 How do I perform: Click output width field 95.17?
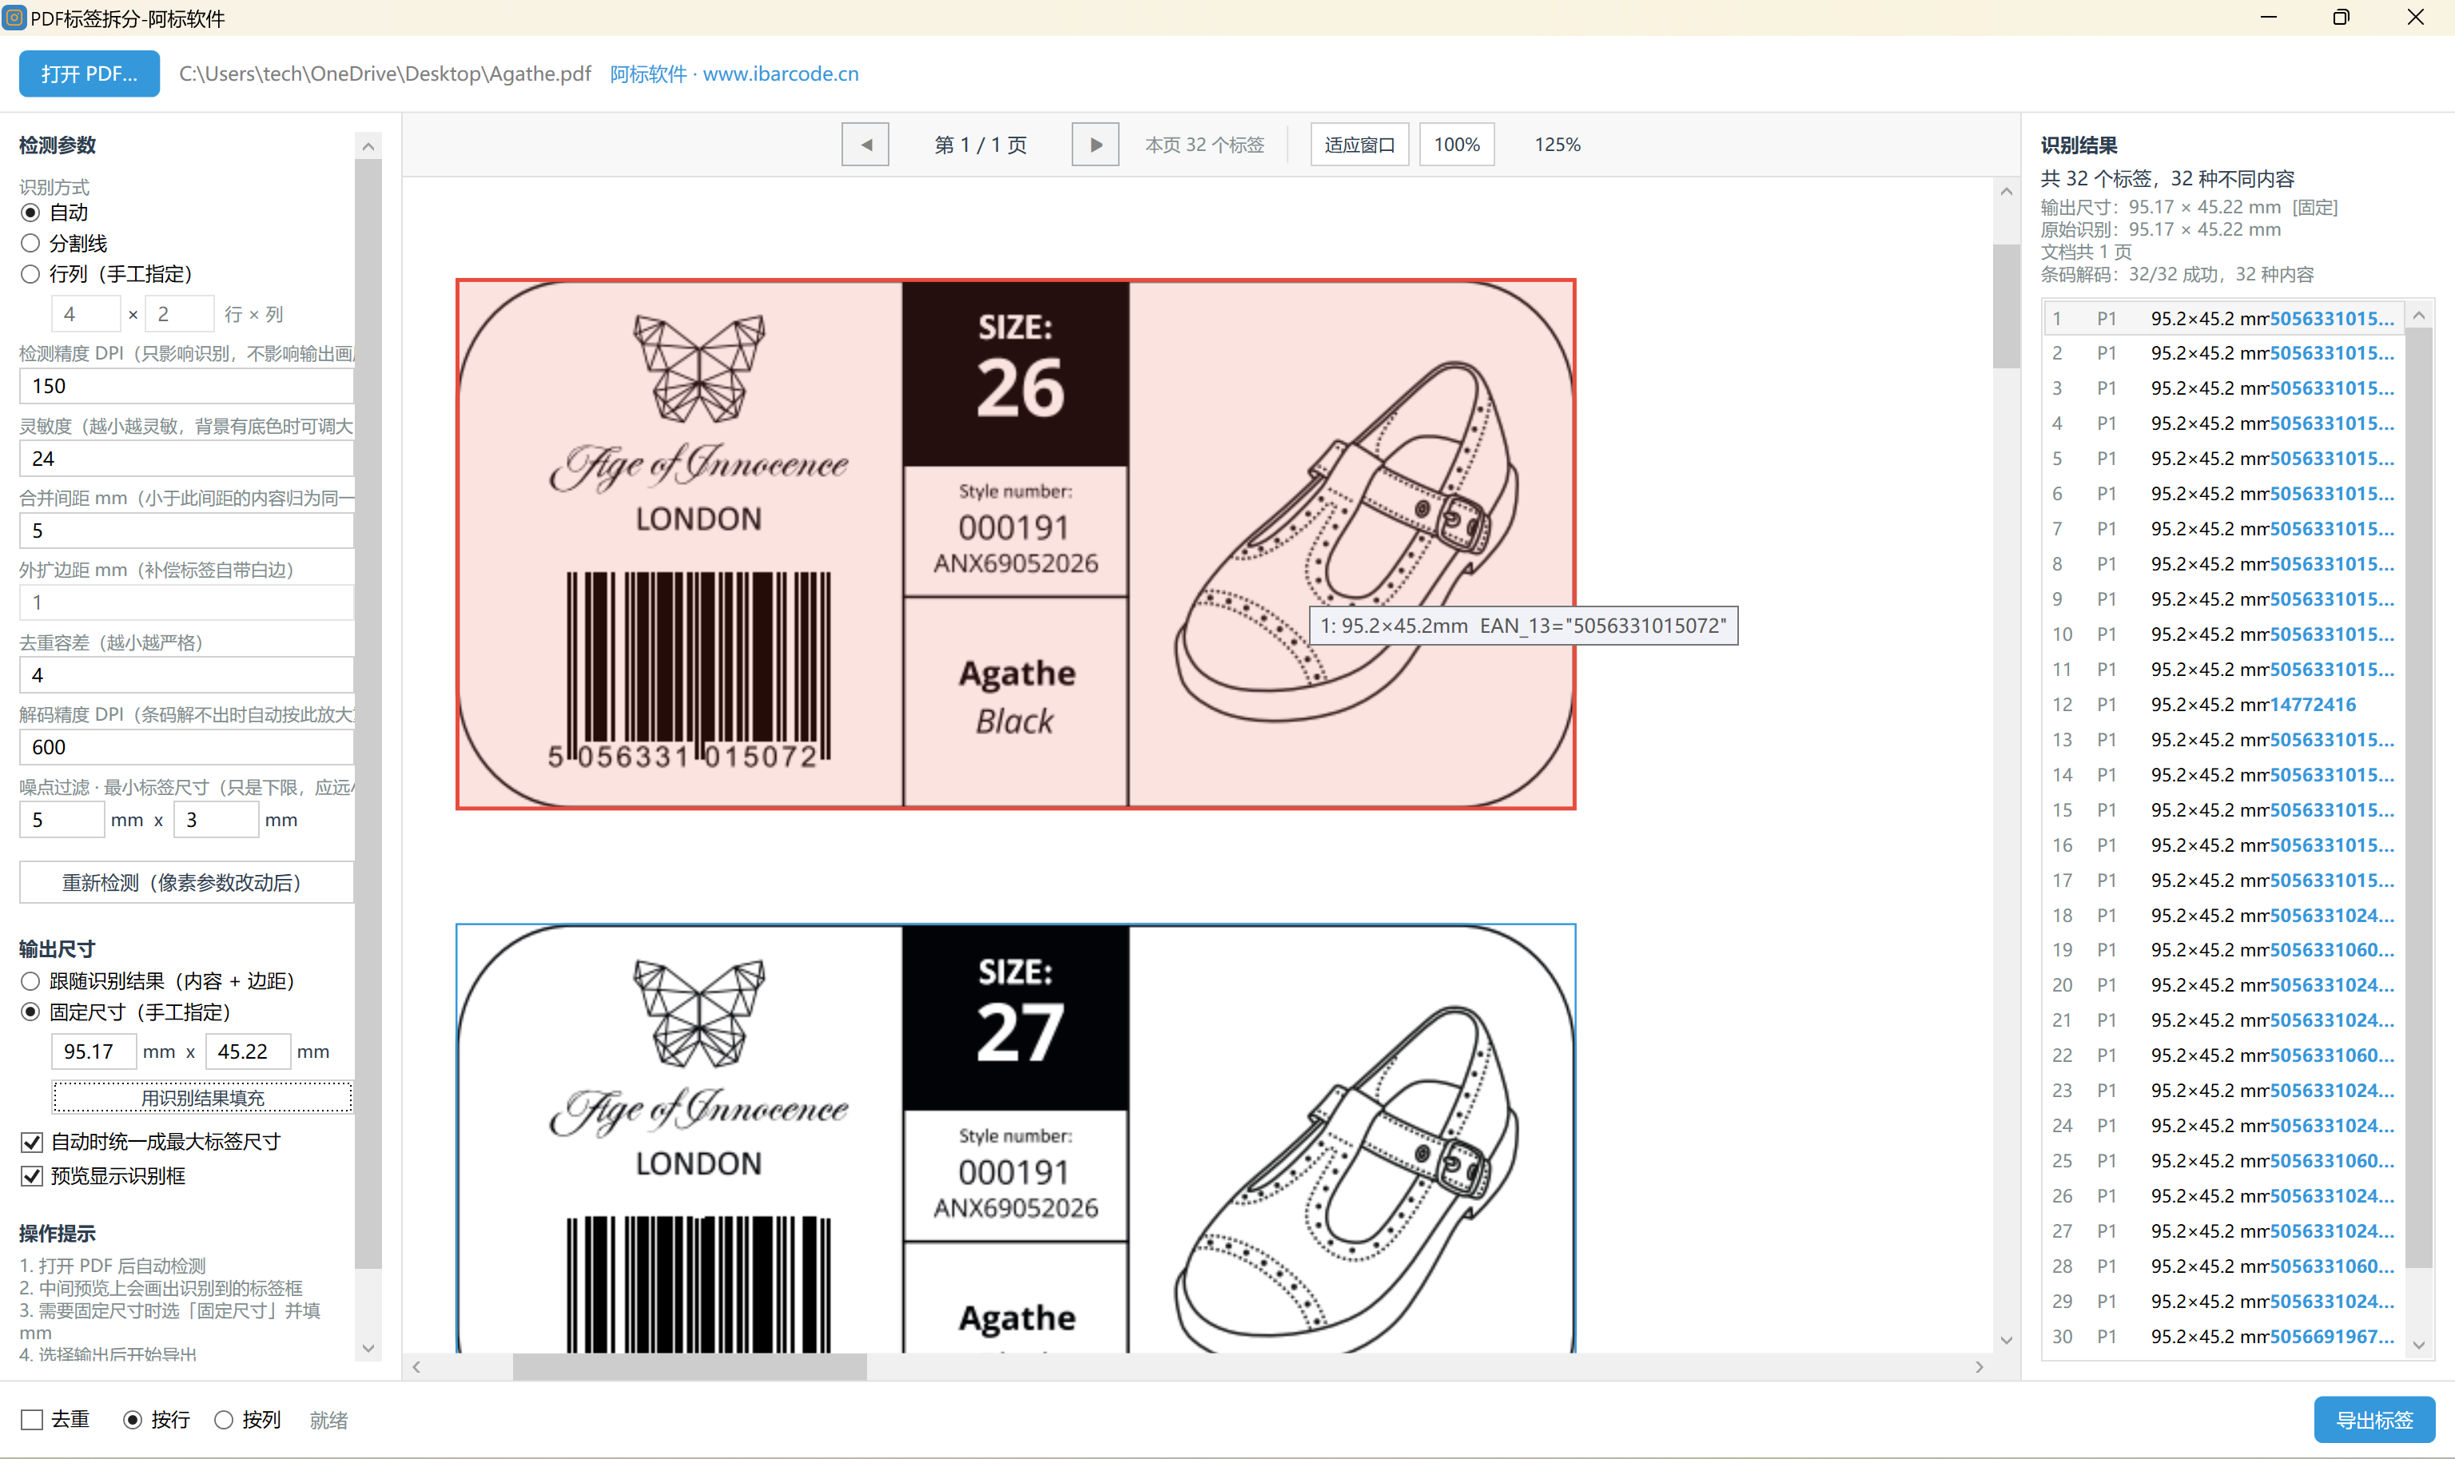(x=94, y=1052)
